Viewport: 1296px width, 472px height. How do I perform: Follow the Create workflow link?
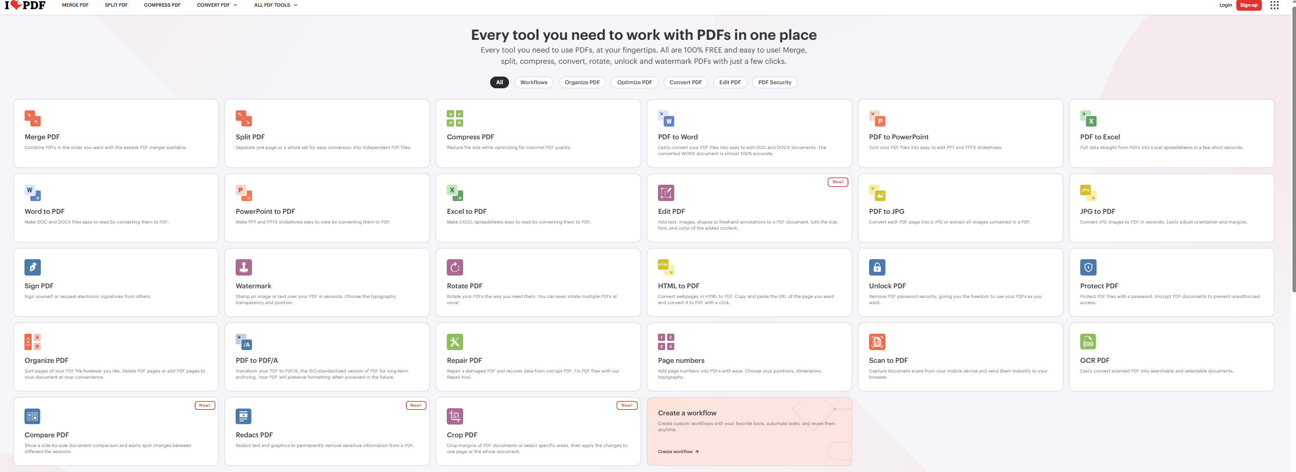[678, 452]
